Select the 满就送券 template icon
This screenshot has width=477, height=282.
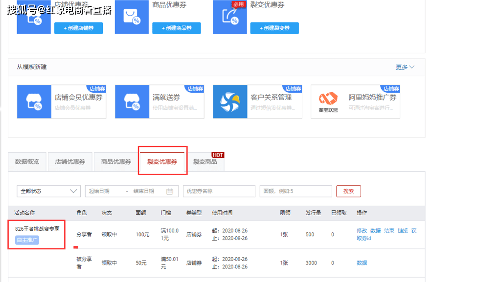(132, 101)
